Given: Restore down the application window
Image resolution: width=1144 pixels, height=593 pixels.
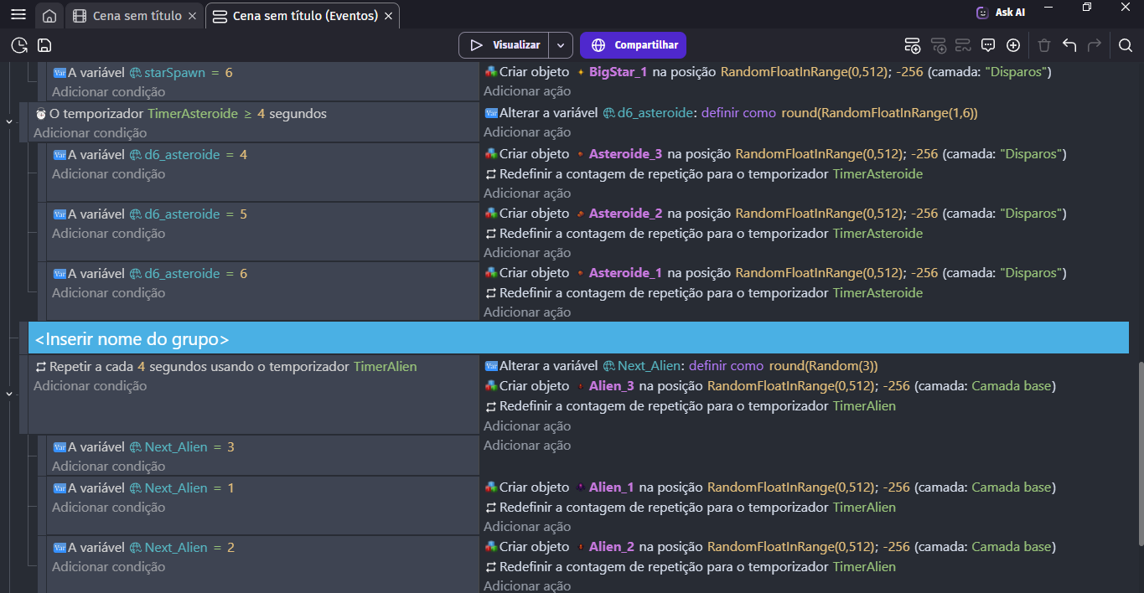Looking at the screenshot, I should (1087, 8).
